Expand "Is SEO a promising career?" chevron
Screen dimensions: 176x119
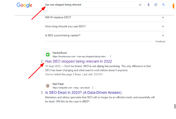point(163,35)
